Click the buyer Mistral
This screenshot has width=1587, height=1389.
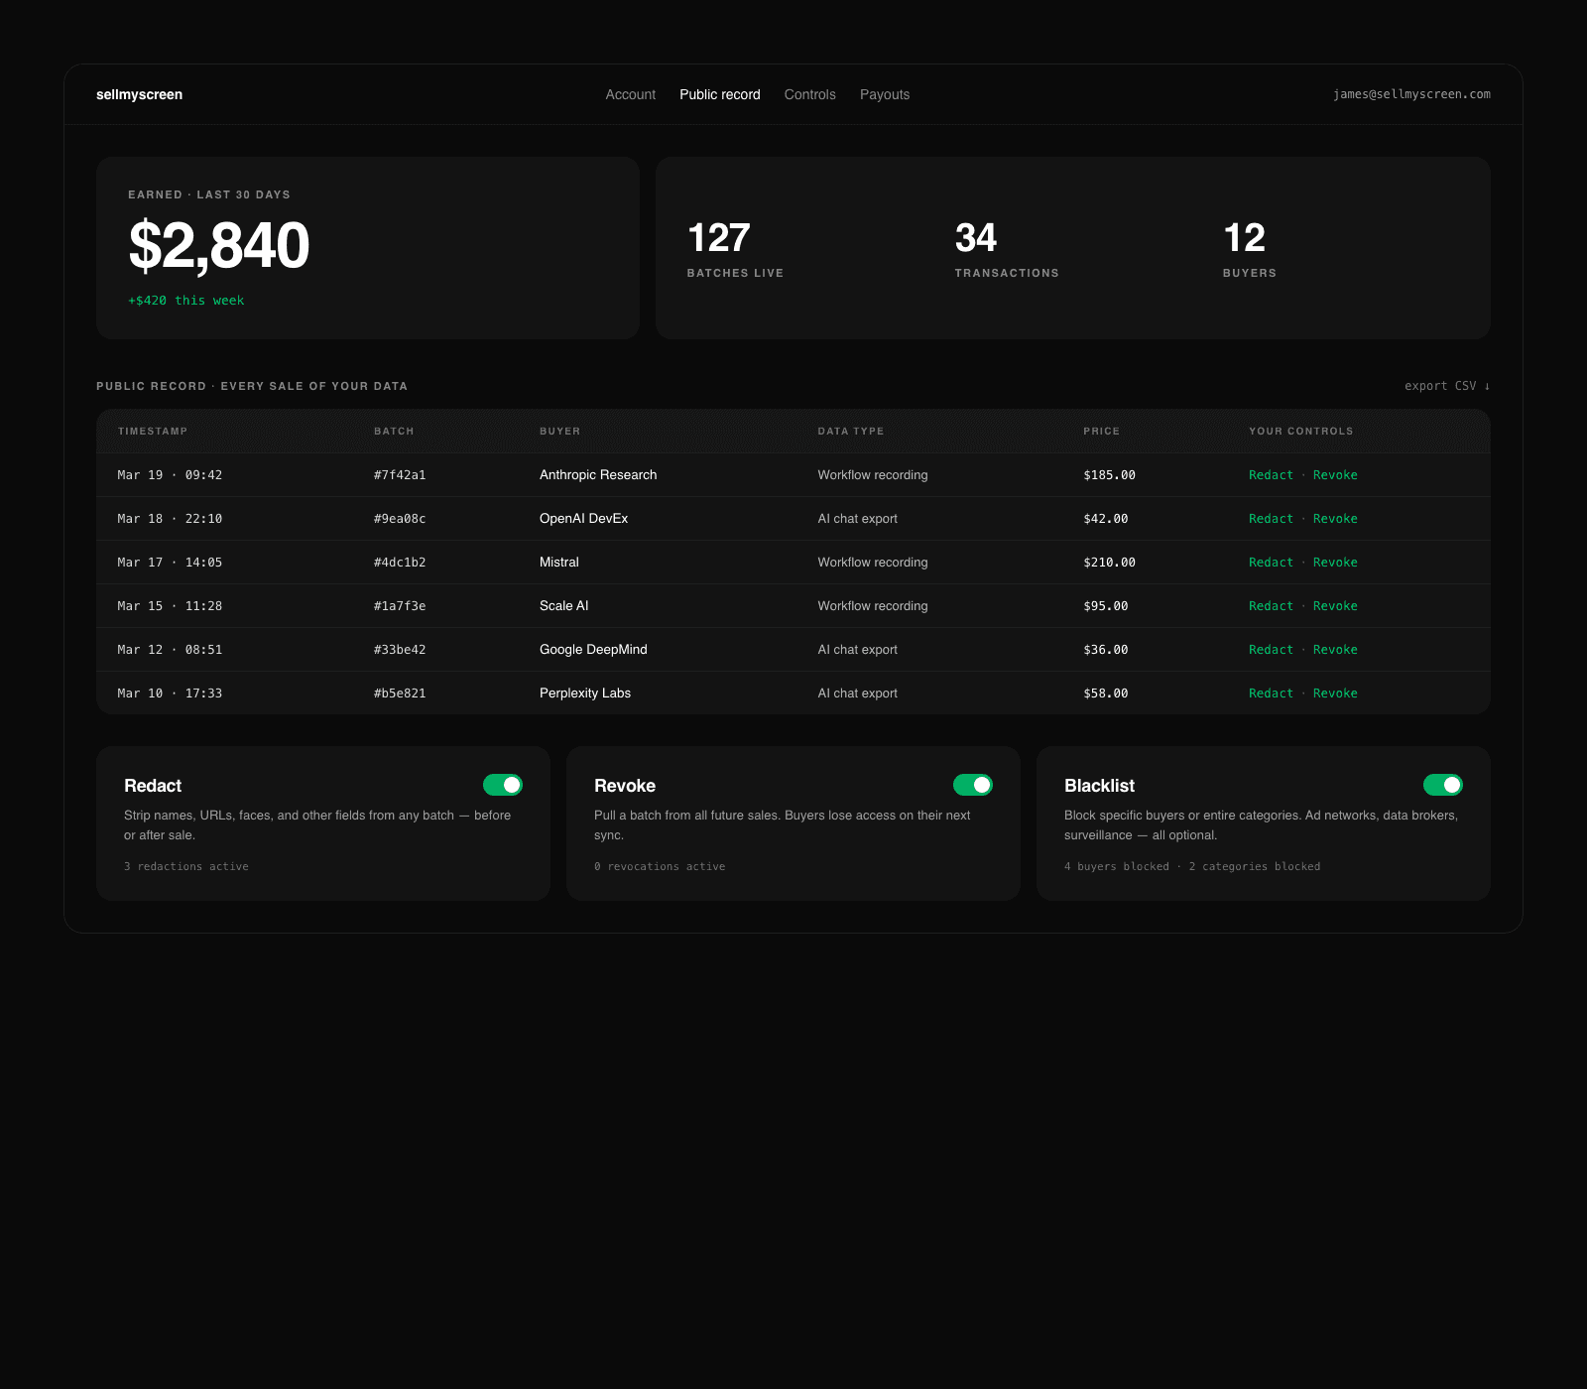click(559, 563)
